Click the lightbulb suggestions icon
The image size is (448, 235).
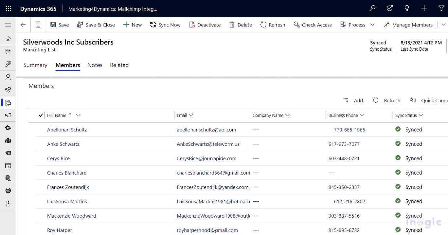click(x=407, y=8)
